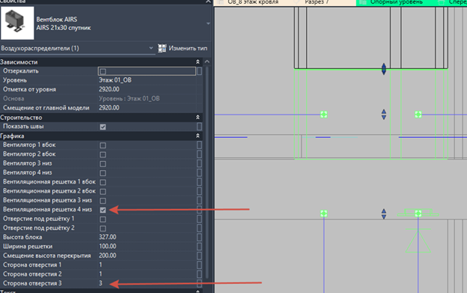
Task: Click the Вентблок AIRS family type thumbnail
Action: coord(17,23)
